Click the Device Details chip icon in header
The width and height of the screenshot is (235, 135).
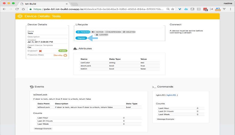(x=20, y=16)
